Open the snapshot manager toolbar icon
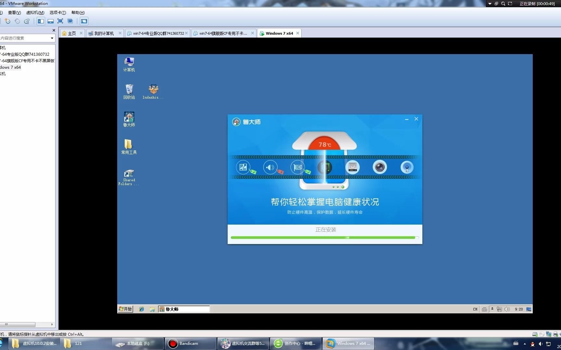The height and width of the screenshot is (350, 561). pyautogui.click(x=27, y=21)
